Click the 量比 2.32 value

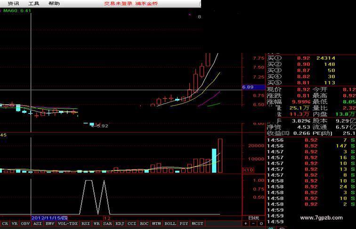coord(349,108)
